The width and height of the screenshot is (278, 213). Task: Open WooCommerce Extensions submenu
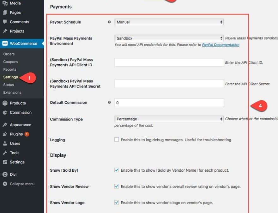pos(12,92)
